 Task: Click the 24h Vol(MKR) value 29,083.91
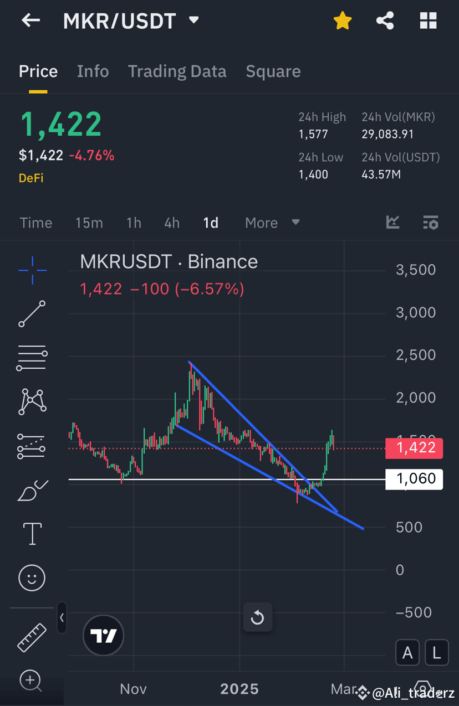(388, 134)
